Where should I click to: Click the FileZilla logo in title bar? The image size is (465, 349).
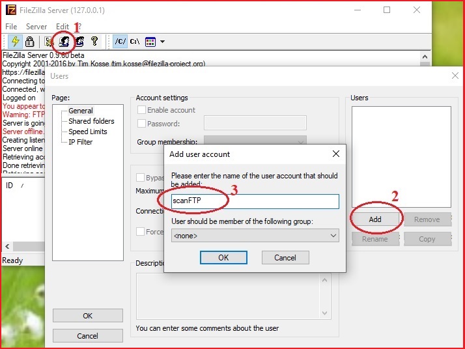[11, 10]
